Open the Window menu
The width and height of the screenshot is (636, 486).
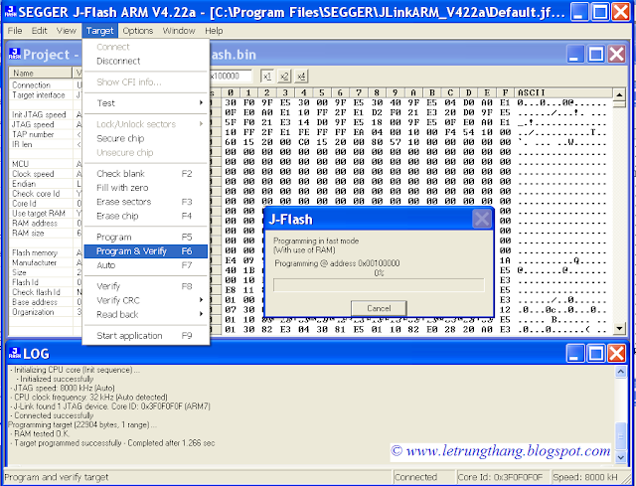[179, 31]
